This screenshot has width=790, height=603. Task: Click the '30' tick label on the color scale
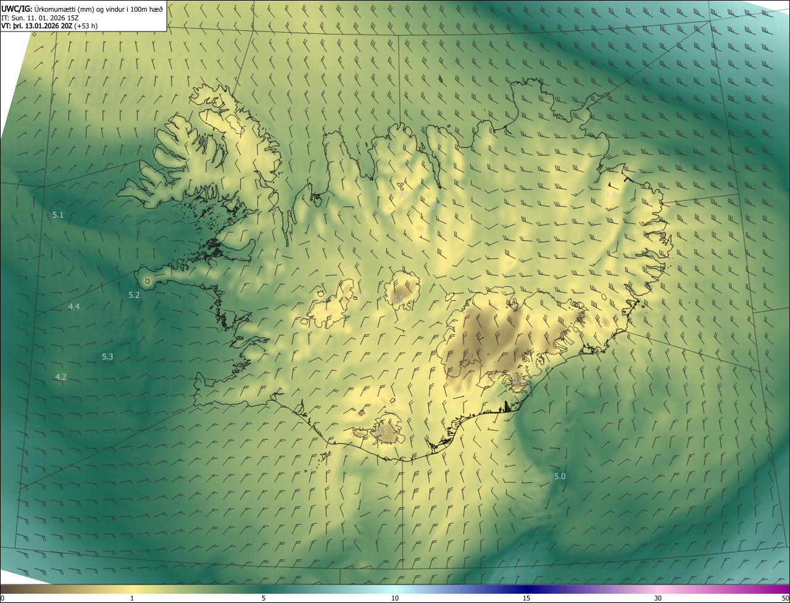tap(658, 598)
